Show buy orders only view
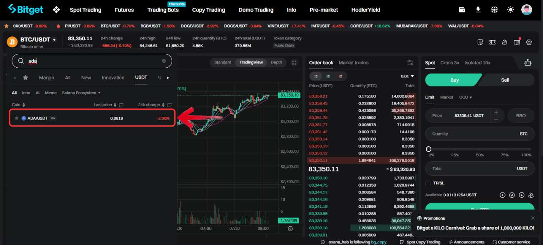 click(328, 76)
